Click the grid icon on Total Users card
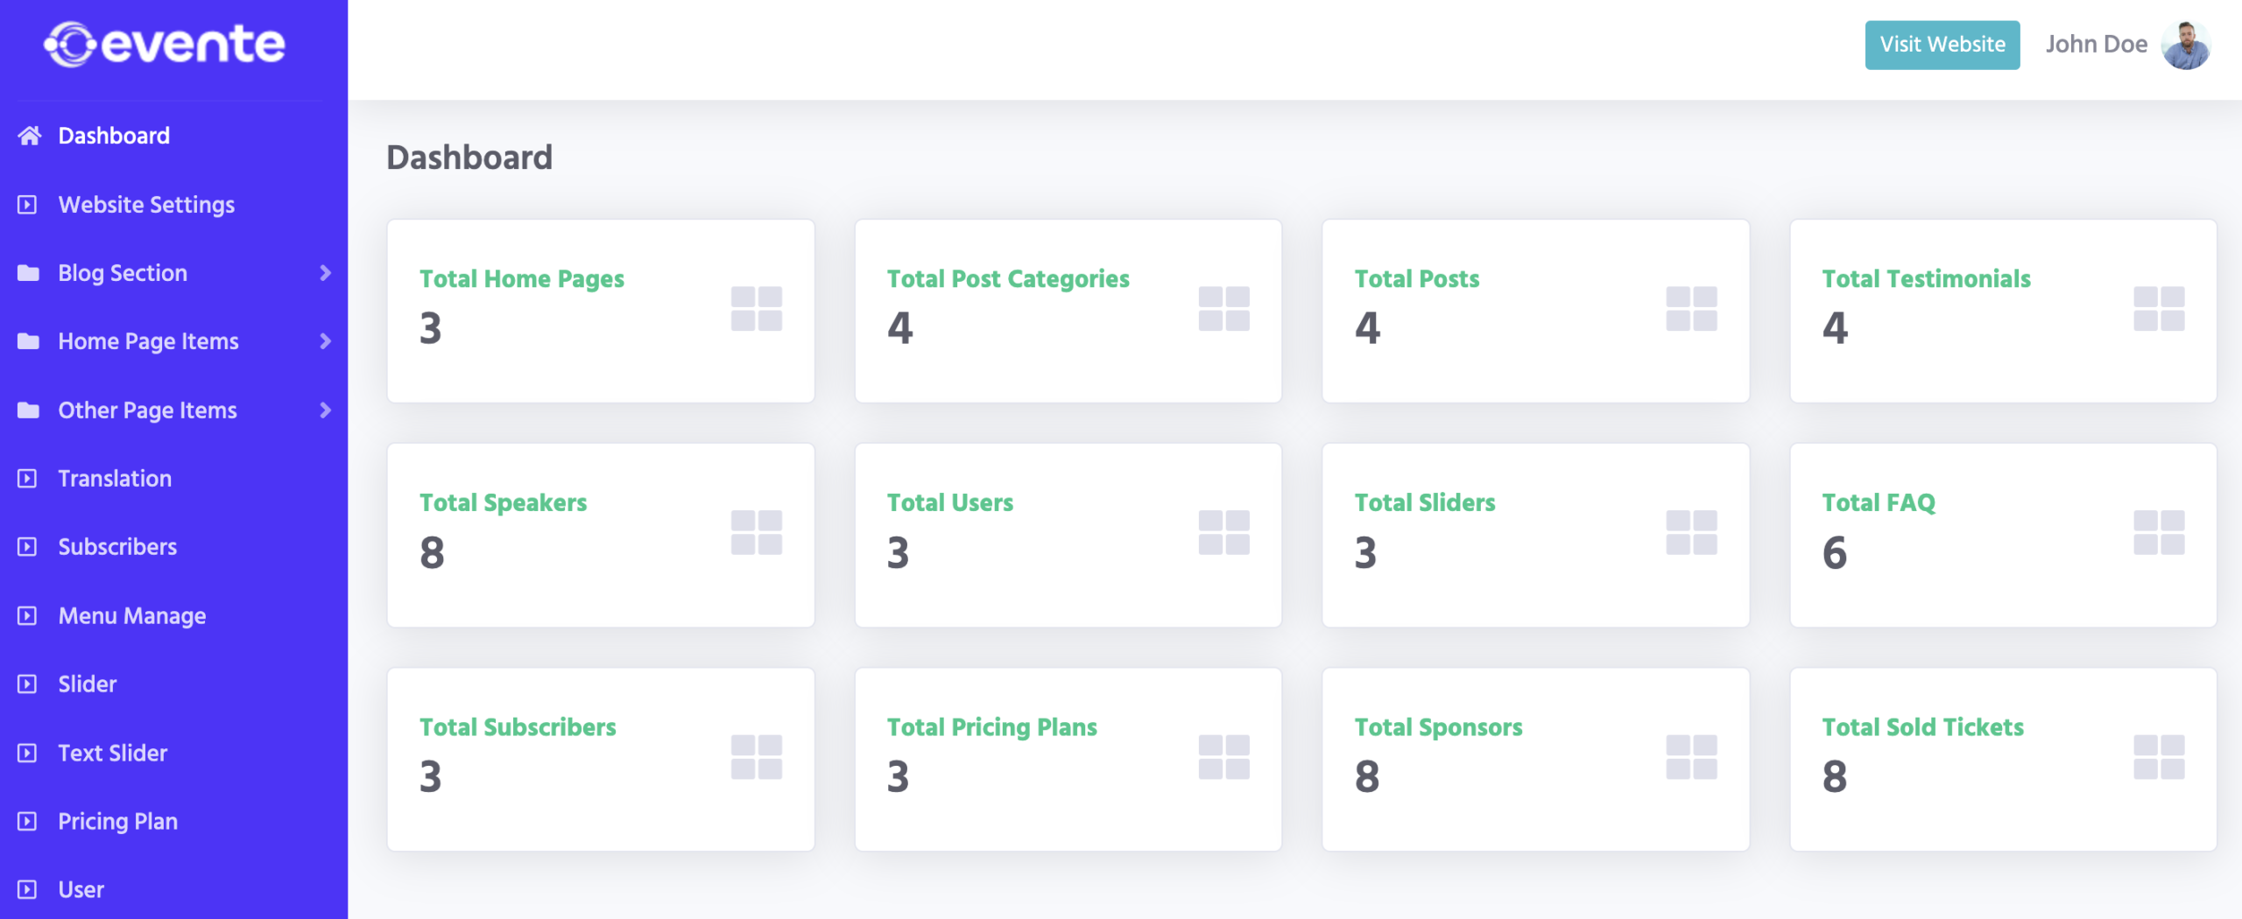Screen dimensions: 2242x919 [x=1223, y=533]
